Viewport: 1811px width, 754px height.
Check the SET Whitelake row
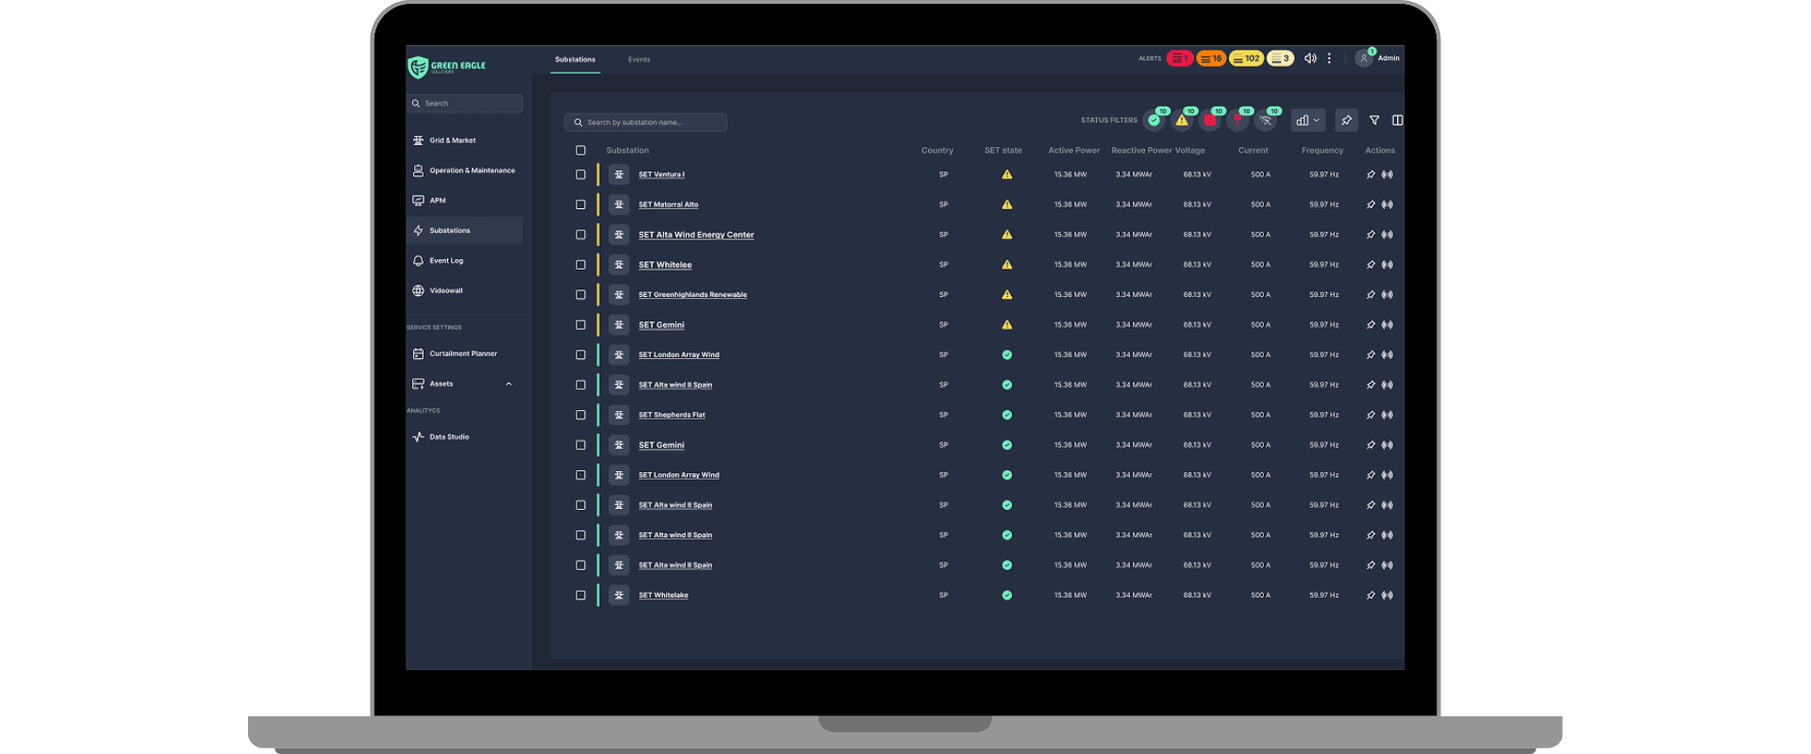click(581, 596)
